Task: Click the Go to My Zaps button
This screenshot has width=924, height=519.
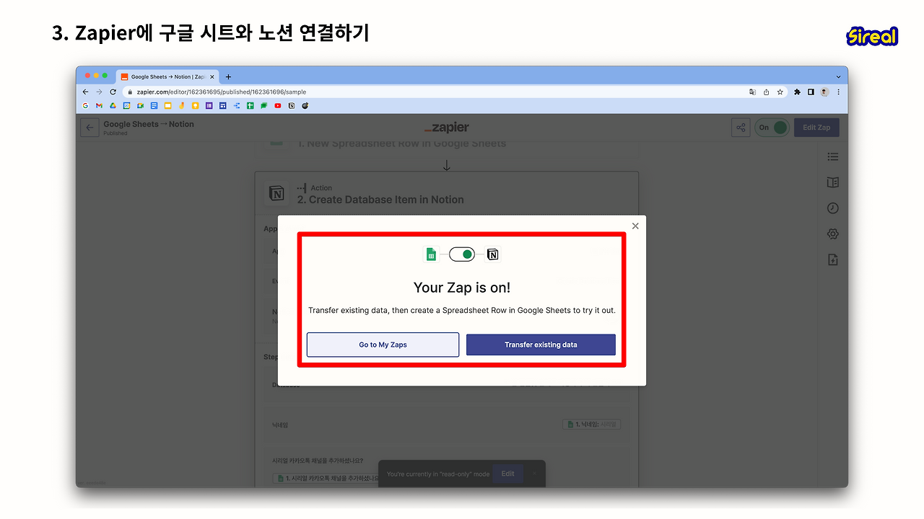Action: tap(383, 345)
